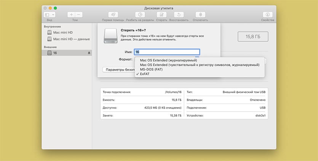This screenshot has width=318, height=161.
Task: Click the /Volumes/16 mount point value
Action: click(173, 92)
